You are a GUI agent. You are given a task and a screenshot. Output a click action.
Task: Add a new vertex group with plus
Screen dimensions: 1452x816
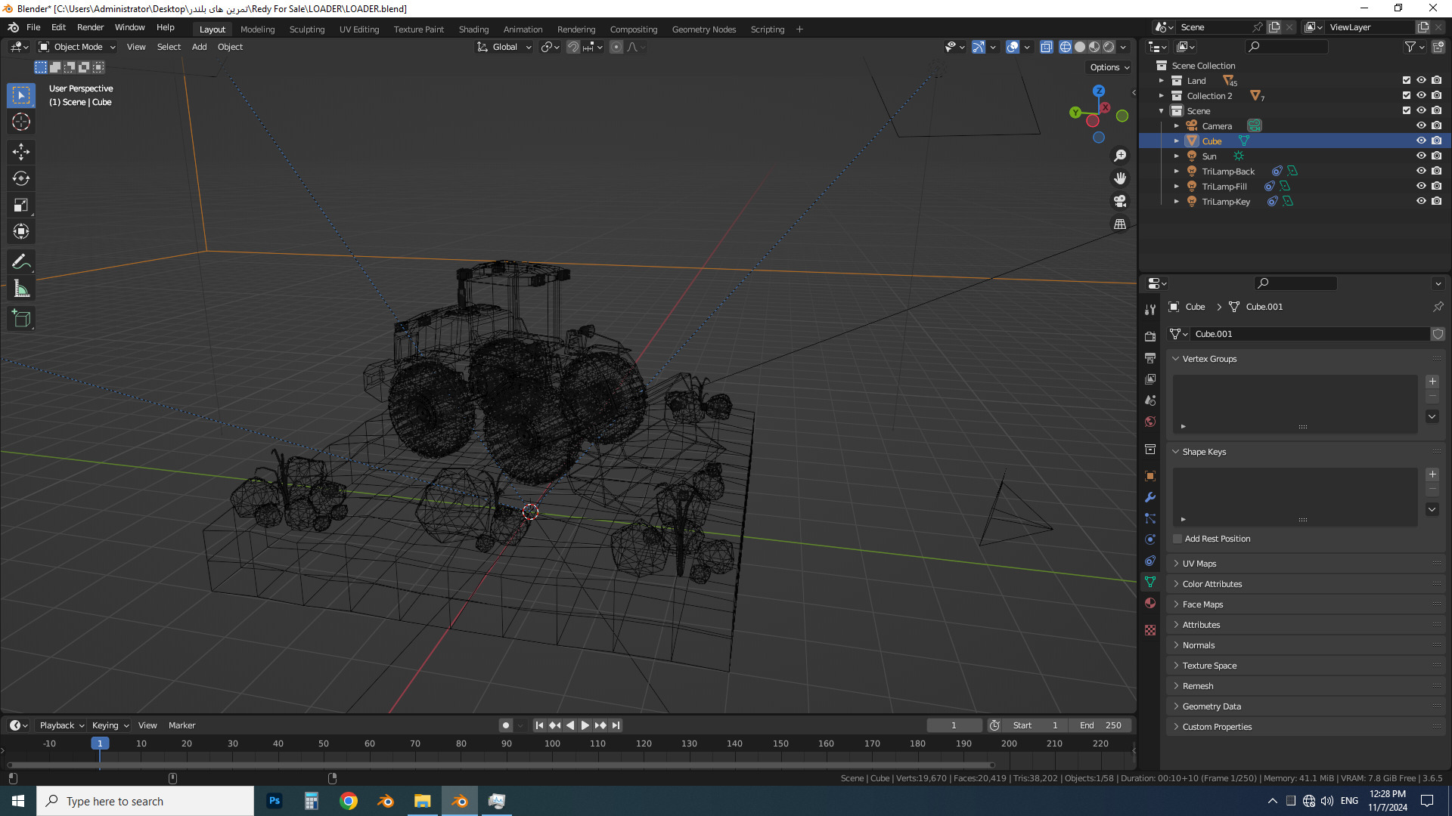click(1432, 382)
